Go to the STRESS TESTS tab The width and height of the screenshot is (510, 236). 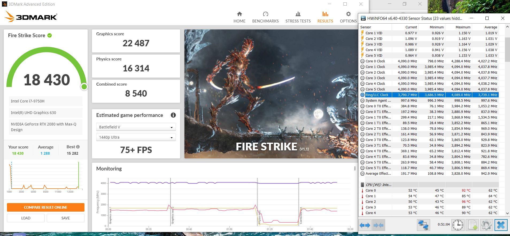point(298,17)
